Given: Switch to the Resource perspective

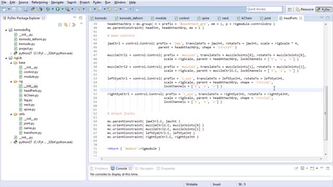Looking at the screenshot, I should pos(305,9).
